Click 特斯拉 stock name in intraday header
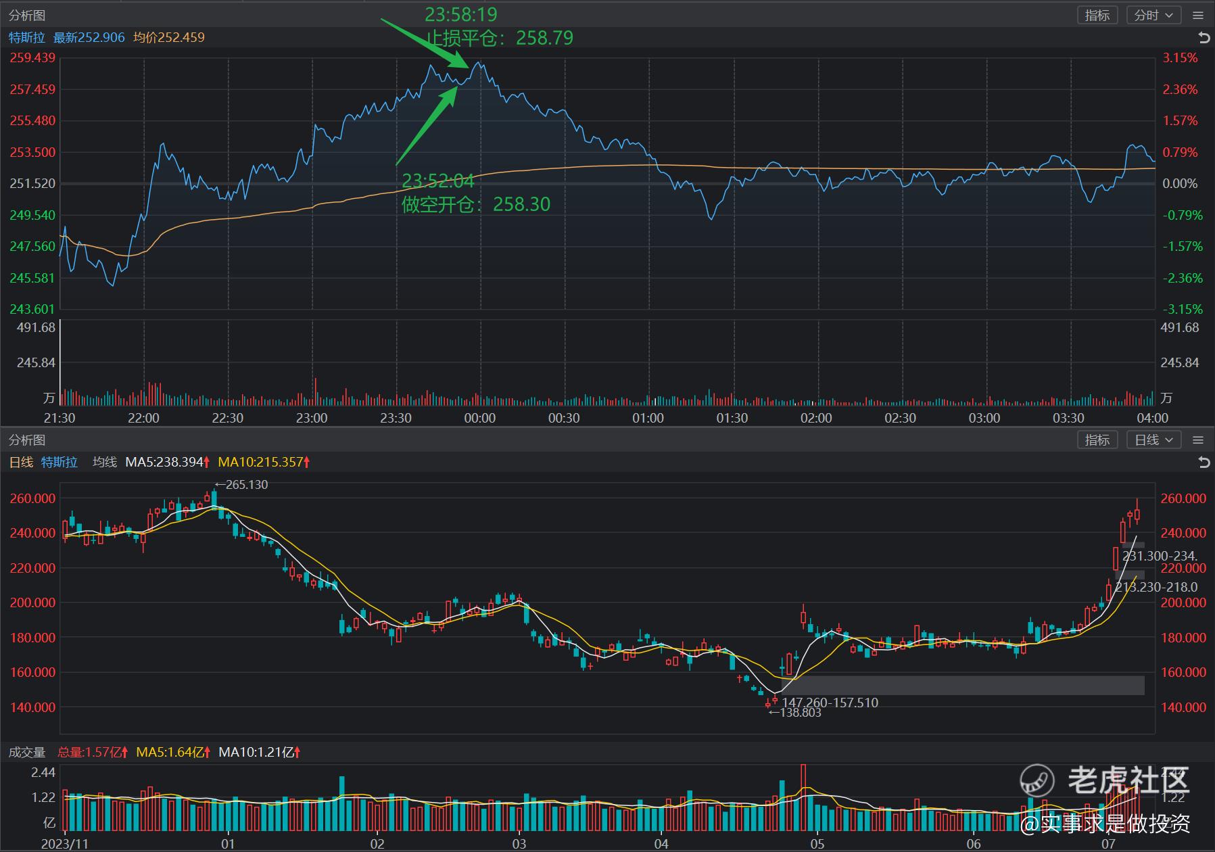The height and width of the screenshot is (852, 1215). [26, 37]
